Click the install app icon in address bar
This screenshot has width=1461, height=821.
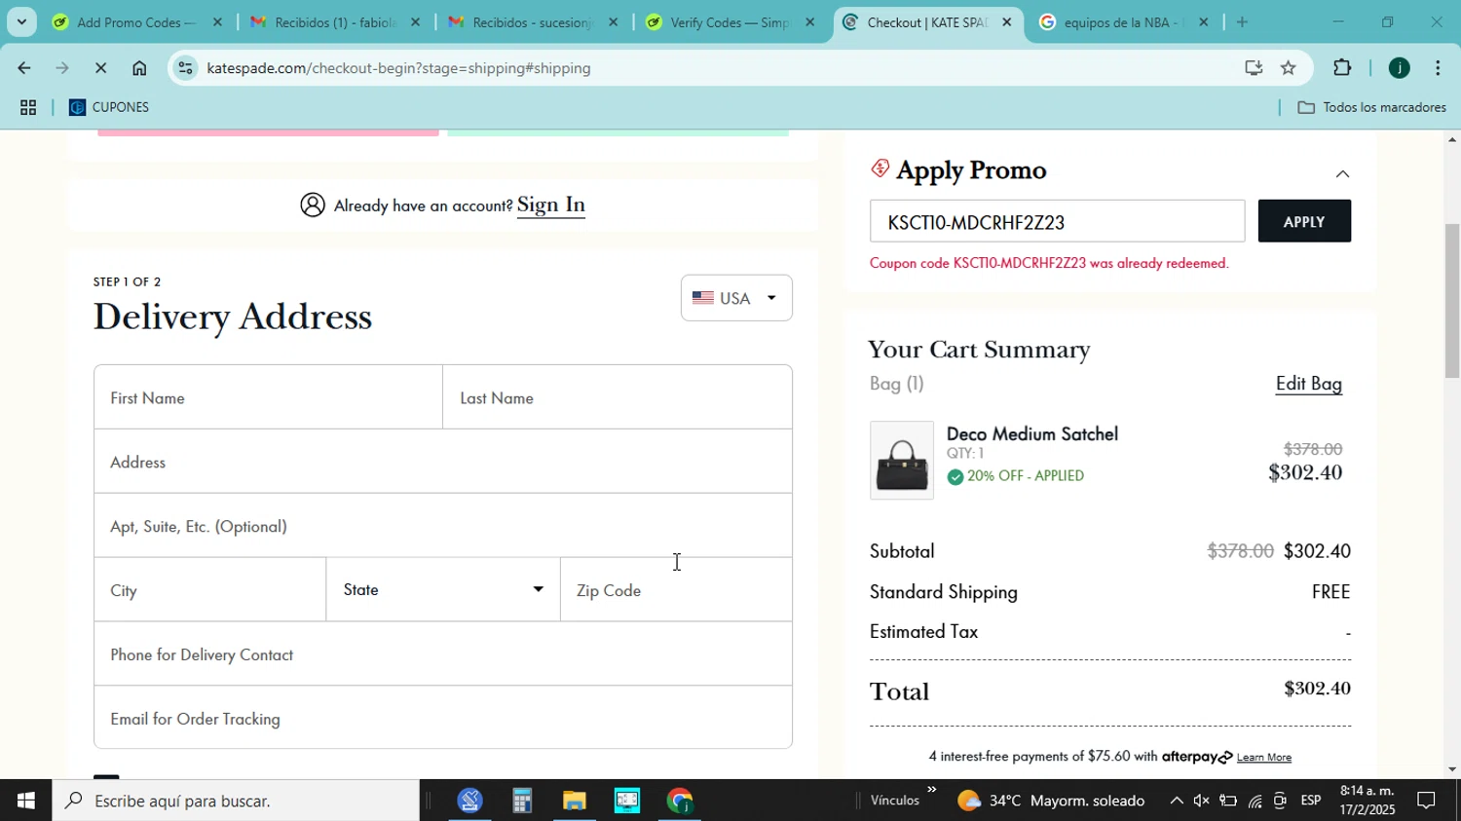1254,67
